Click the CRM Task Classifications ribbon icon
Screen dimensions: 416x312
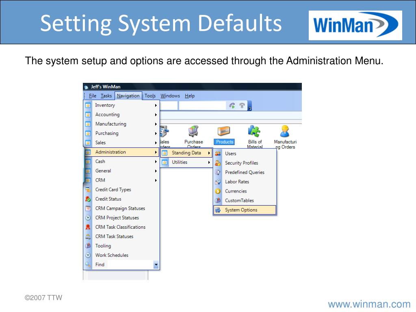[x=88, y=227]
